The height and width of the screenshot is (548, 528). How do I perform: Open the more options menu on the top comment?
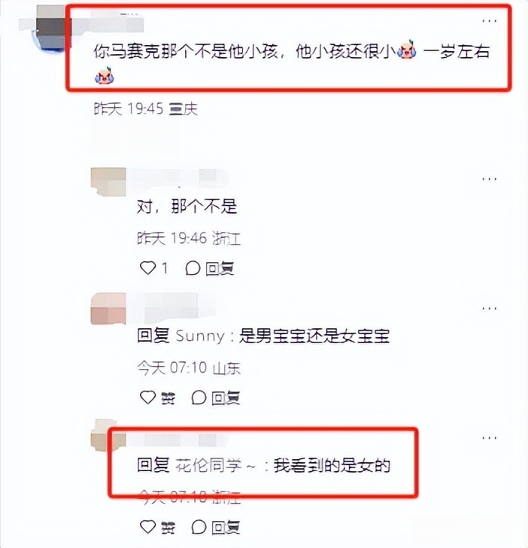pyautogui.click(x=489, y=21)
